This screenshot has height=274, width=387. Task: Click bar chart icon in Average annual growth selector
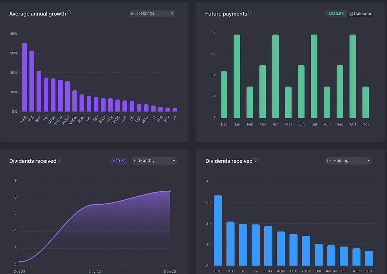[x=133, y=14]
